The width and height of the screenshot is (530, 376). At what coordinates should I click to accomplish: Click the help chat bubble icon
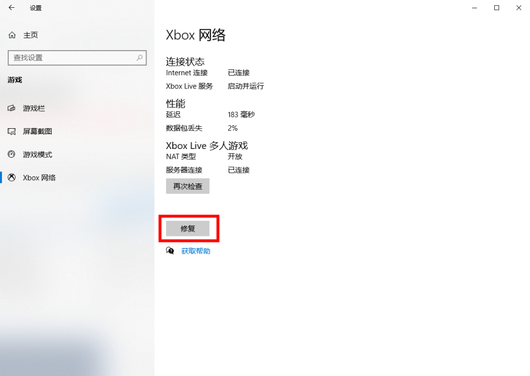(x=170, y=251)
